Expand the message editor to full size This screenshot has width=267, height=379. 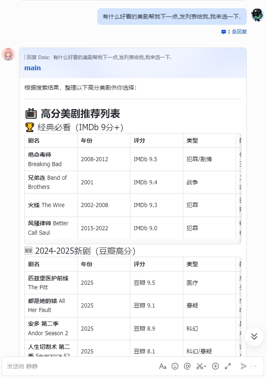pyautogui.click(x=228, y=367)
